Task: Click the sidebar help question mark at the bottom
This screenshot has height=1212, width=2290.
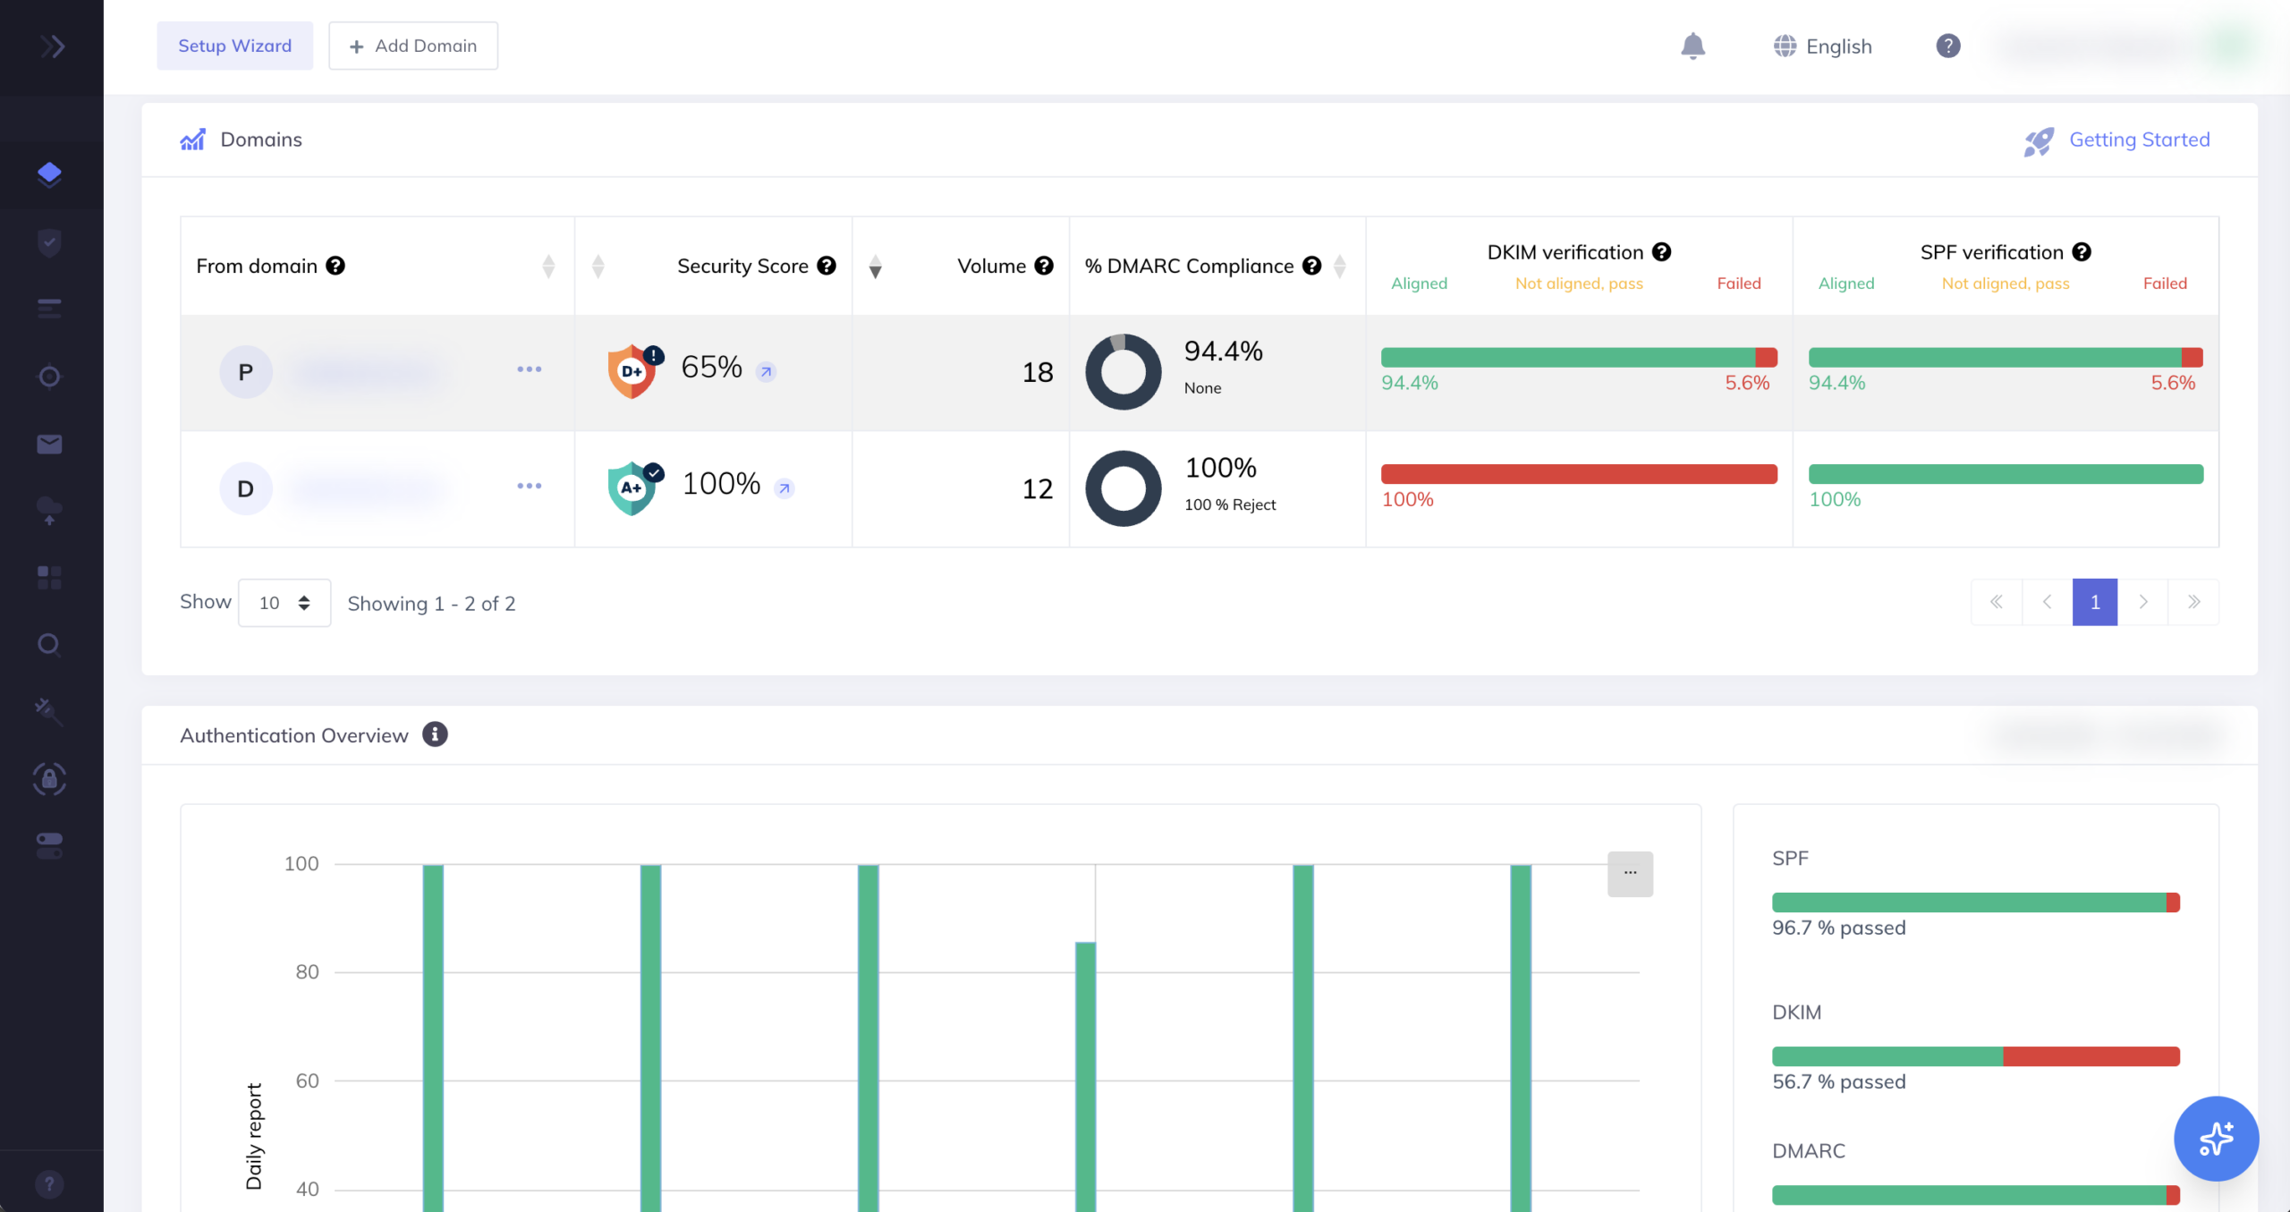Action: pos(50,1184)
